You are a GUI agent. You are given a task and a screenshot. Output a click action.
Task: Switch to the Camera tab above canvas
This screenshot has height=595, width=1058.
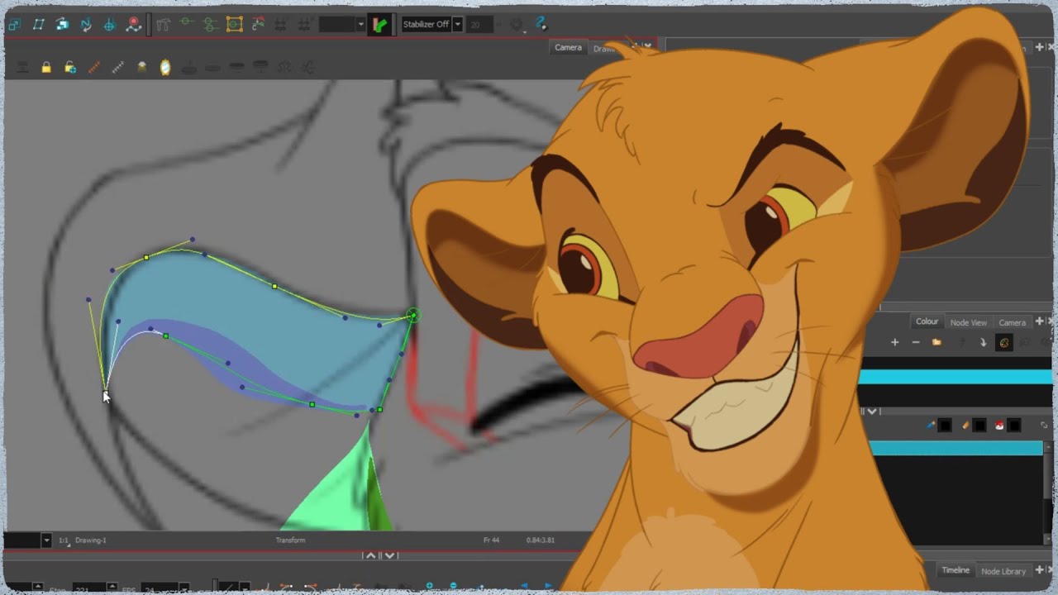[x=568, y=48]
